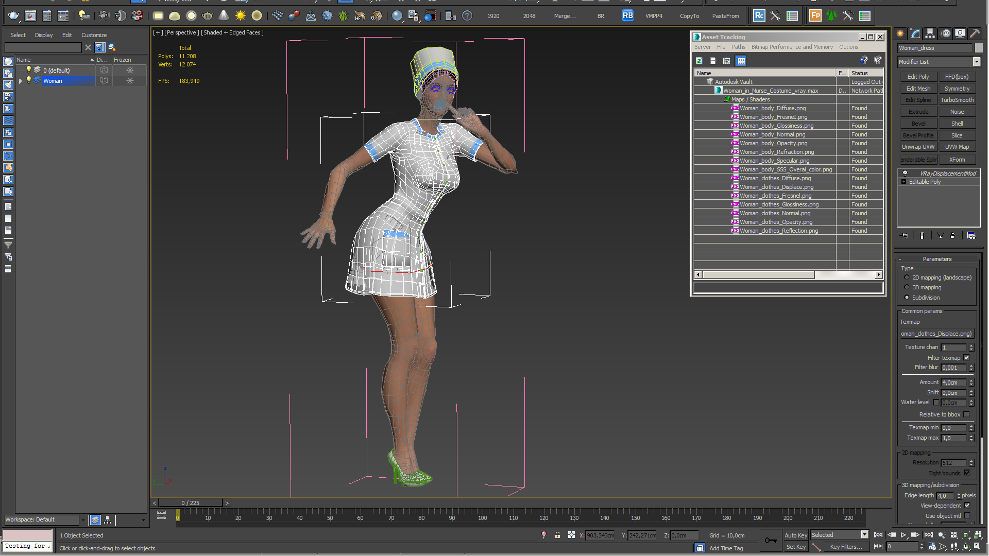Screen dimensions: 989x556
Task: Enable the Use object mtl checkbox
Action: click(966, 516)
